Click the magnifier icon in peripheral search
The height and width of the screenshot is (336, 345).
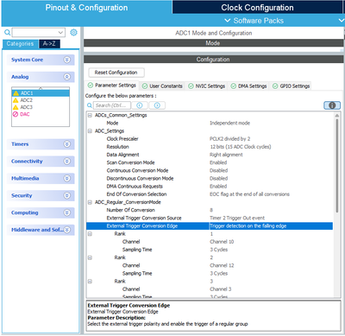pos(7,32)
